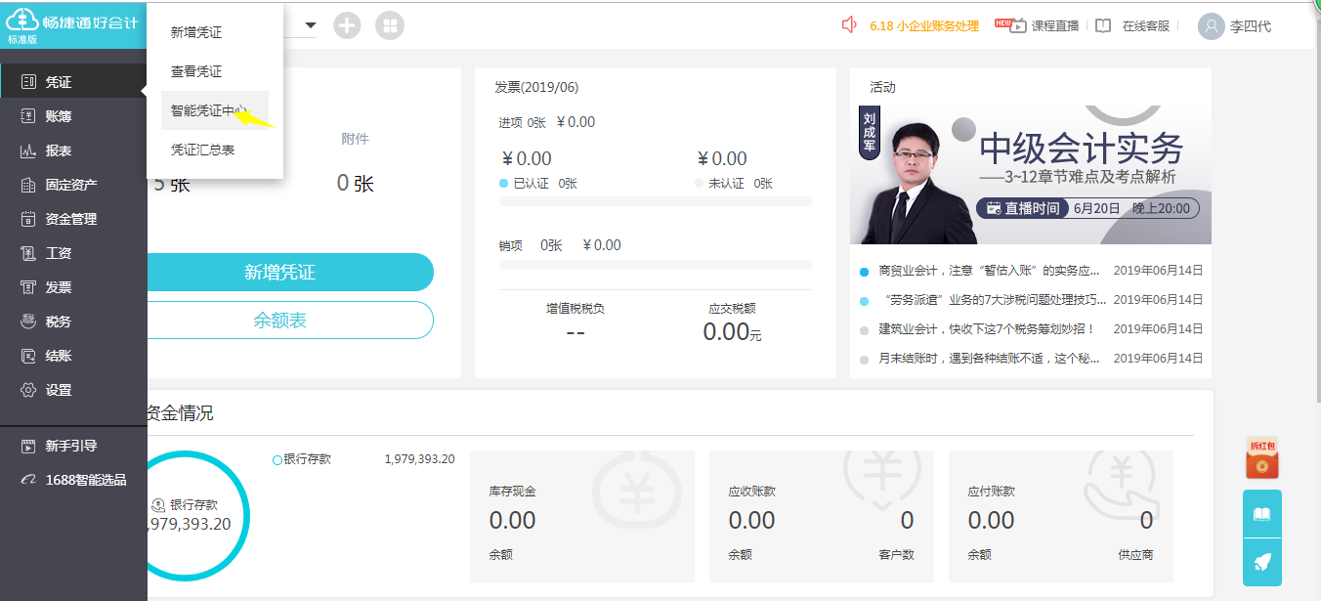Open the book help icon on right side
Image resolution: width=1321 pixels, height=601 pixels.
click(1261, 514)
